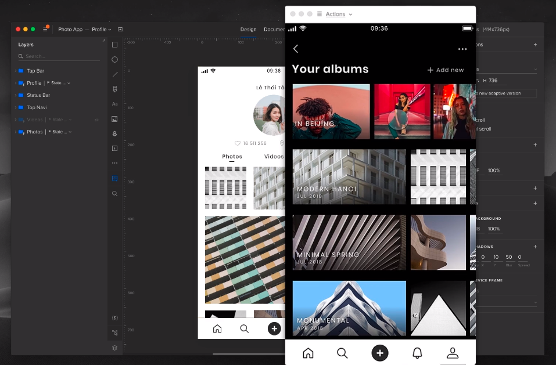This screenshot has width=556, height=365.
Task: Select the Oval shape tool
Action: tap(114, 60)
